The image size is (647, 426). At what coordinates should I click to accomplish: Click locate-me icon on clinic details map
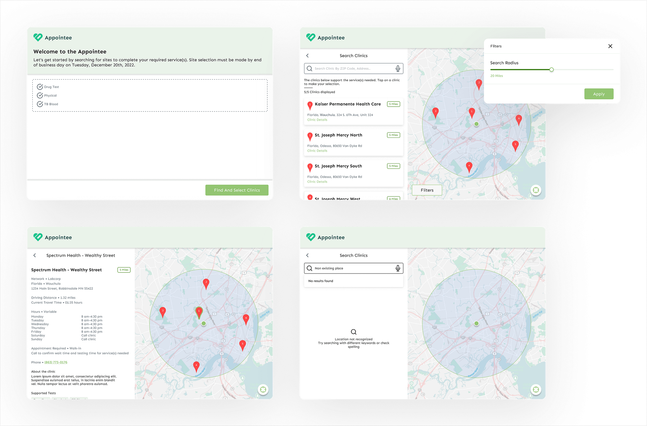(x=263, y=389)
